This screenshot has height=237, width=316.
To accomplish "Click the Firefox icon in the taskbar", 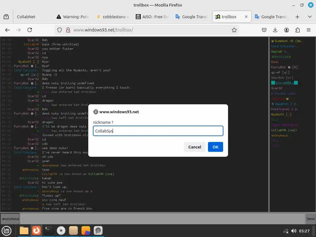I will [36, 231].
